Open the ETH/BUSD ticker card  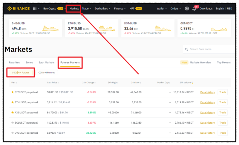click(92, 28)
